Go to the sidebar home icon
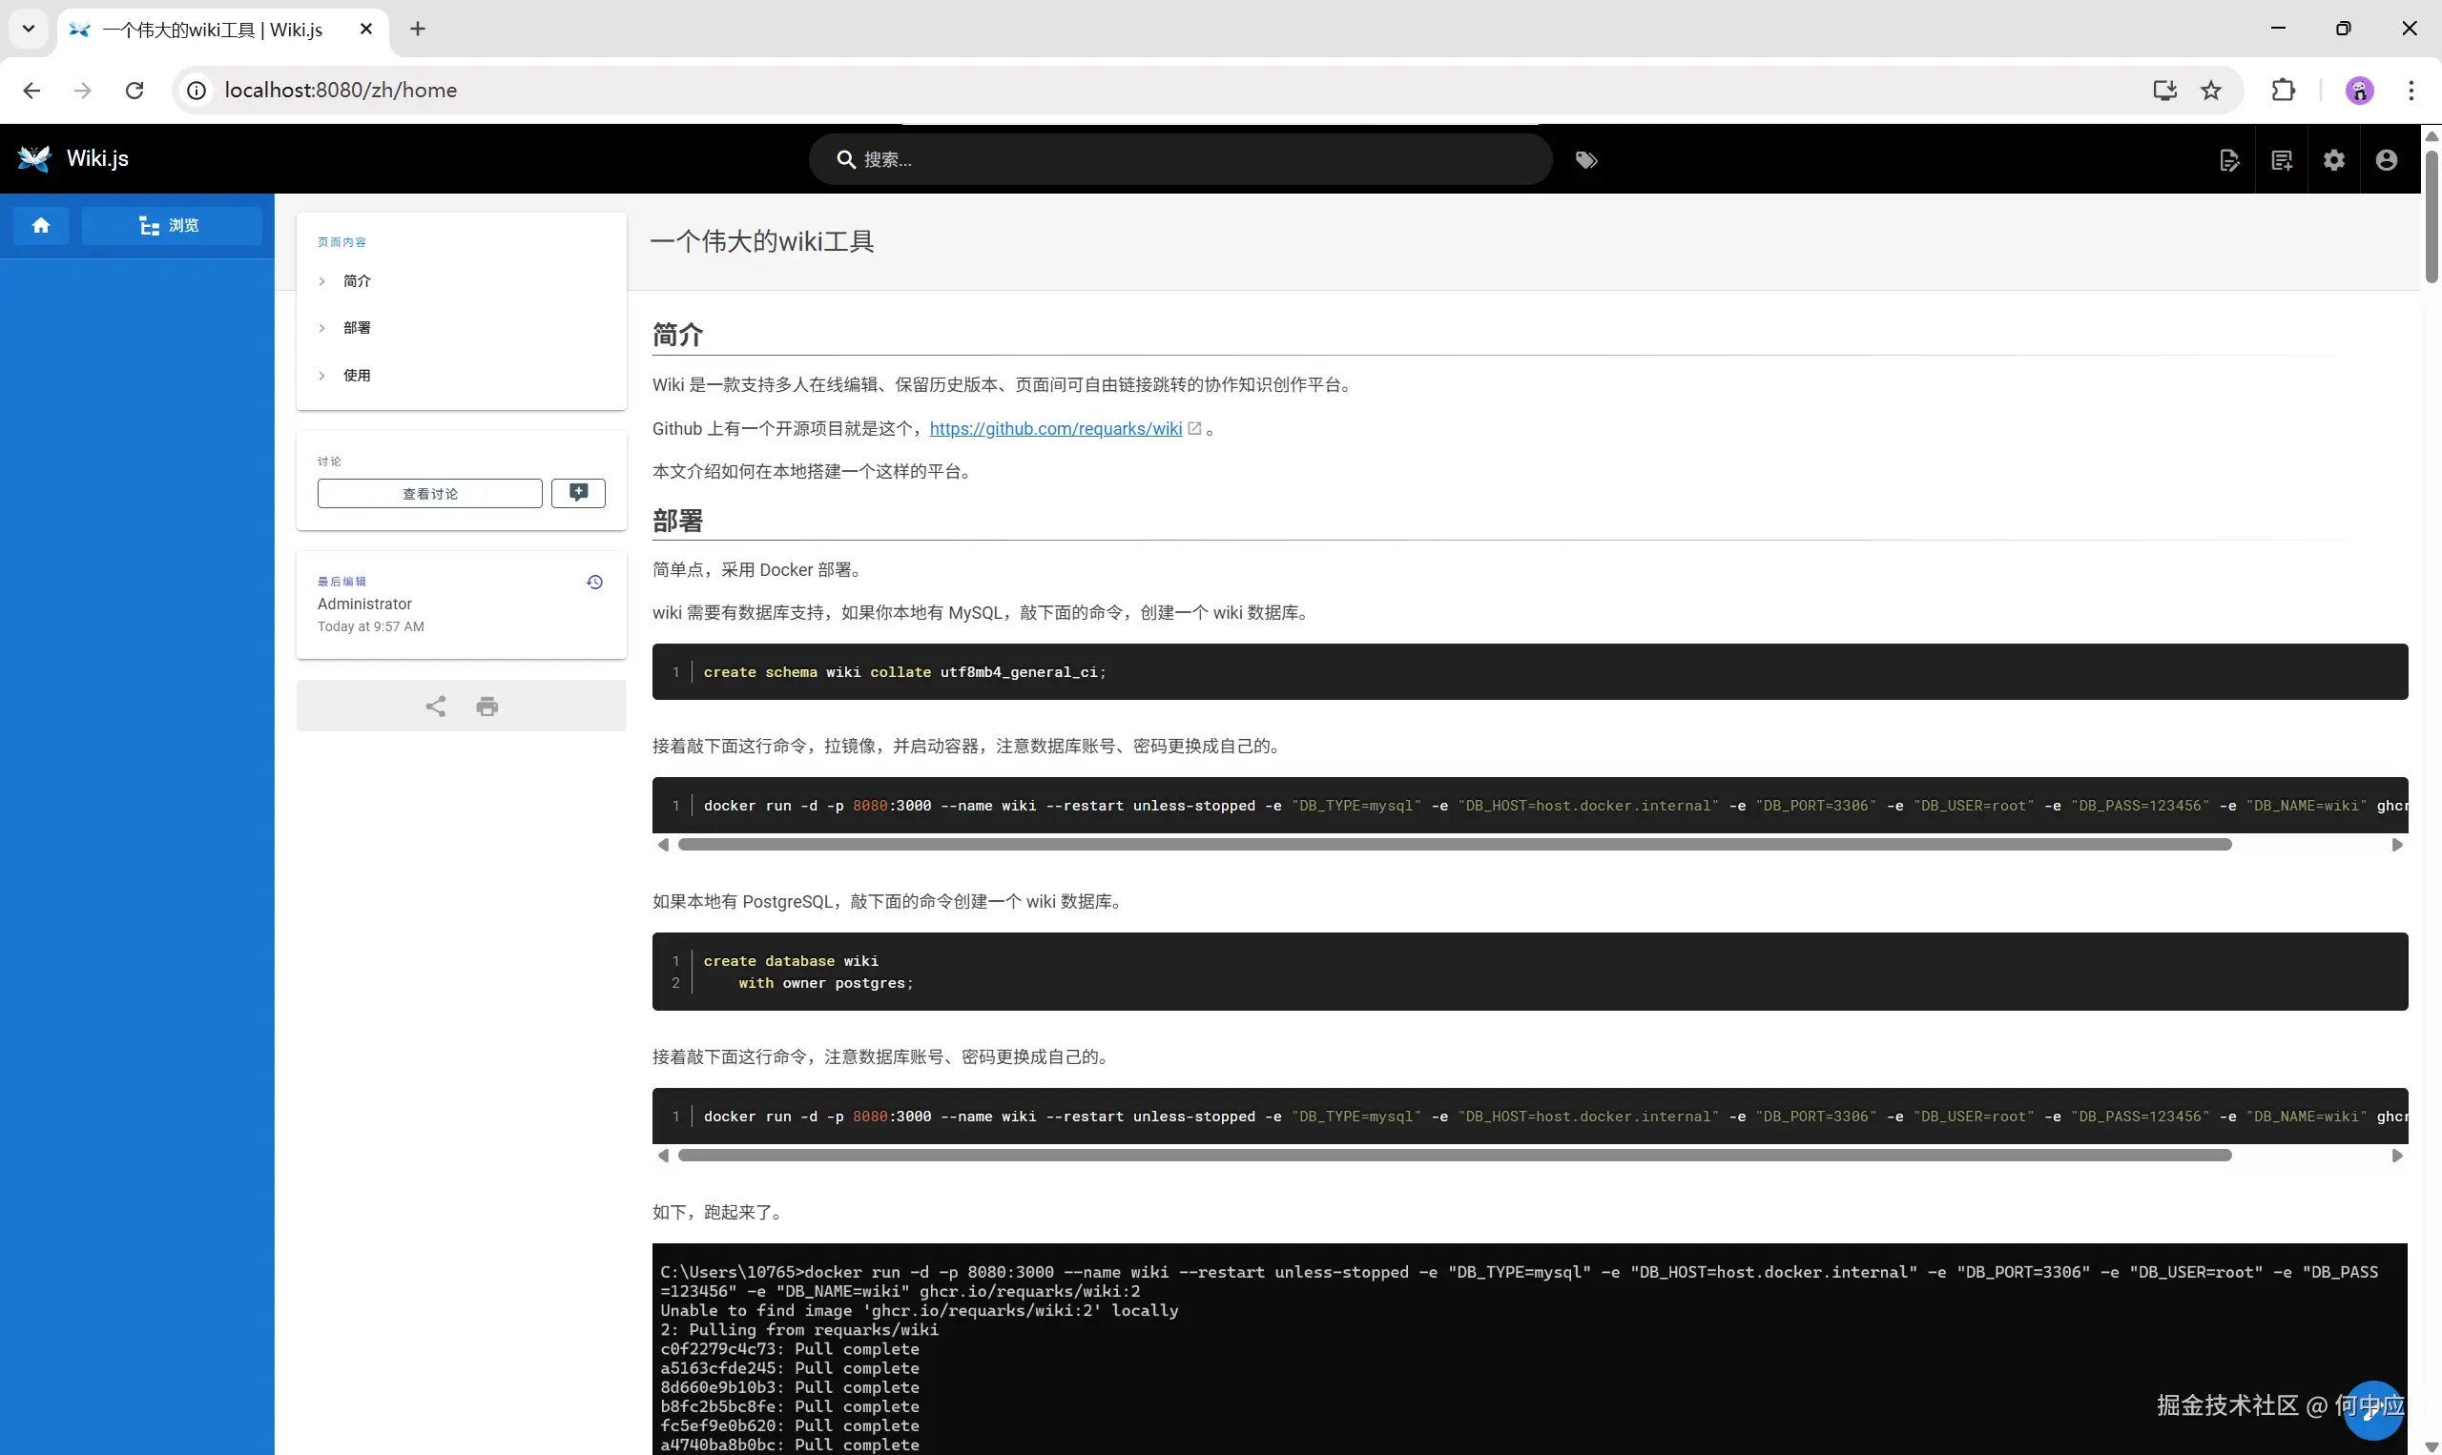 click(40, 226)
